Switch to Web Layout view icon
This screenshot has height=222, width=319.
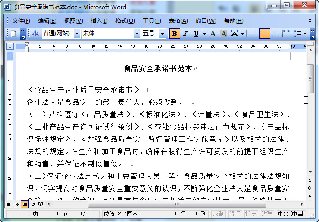tap(17, 204)
